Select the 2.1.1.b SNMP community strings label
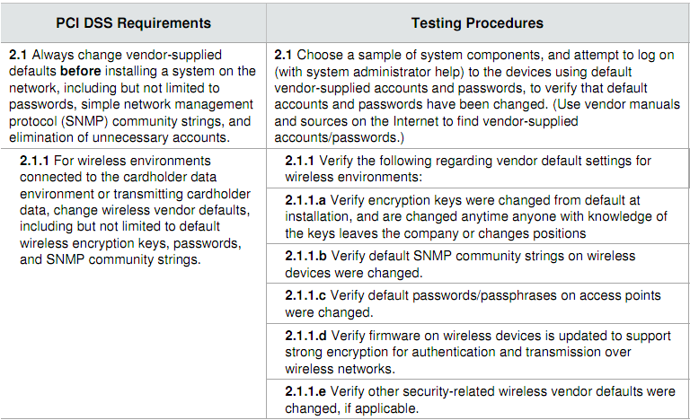The width and height of the screenshot is (690, 420). click(306, 257)
